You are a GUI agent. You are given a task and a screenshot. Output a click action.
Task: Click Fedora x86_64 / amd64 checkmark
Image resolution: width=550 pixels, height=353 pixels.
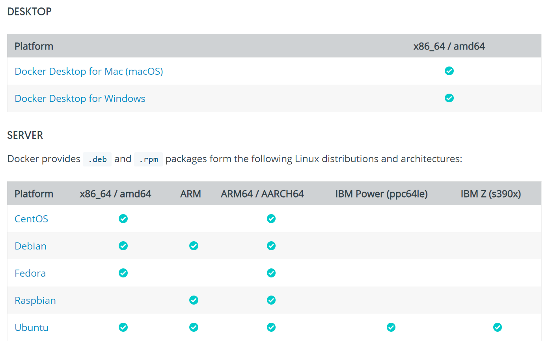pos(123,273)
